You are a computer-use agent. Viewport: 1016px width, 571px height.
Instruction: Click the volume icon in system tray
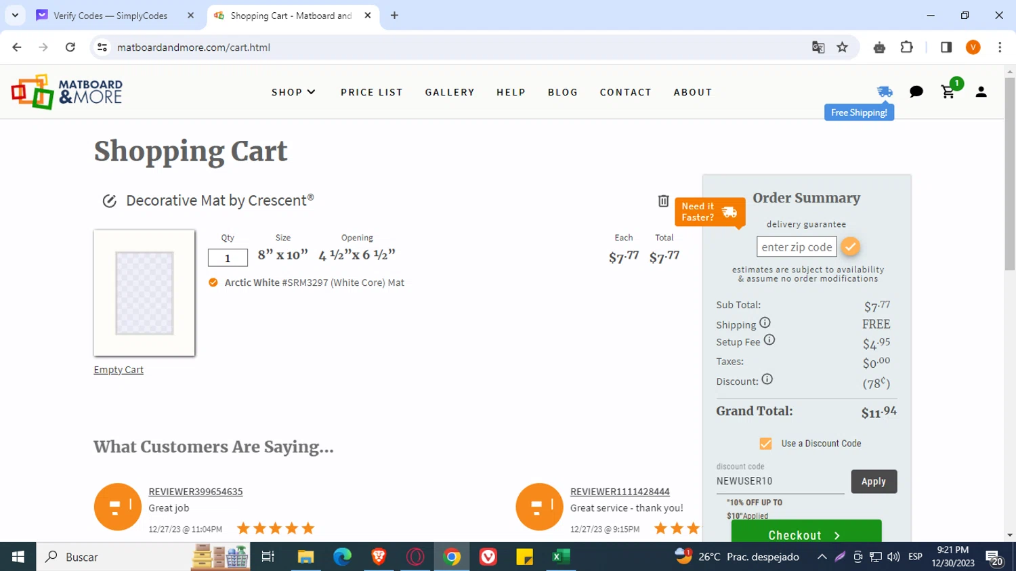click(893, 557)
